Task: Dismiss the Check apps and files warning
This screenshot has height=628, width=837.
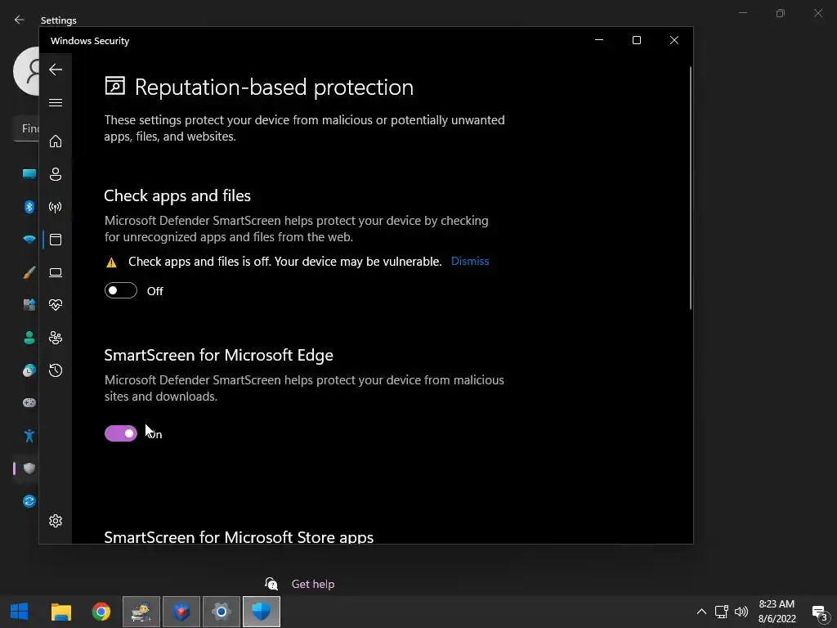Action: pyautogui.click(x=470, y=261)
